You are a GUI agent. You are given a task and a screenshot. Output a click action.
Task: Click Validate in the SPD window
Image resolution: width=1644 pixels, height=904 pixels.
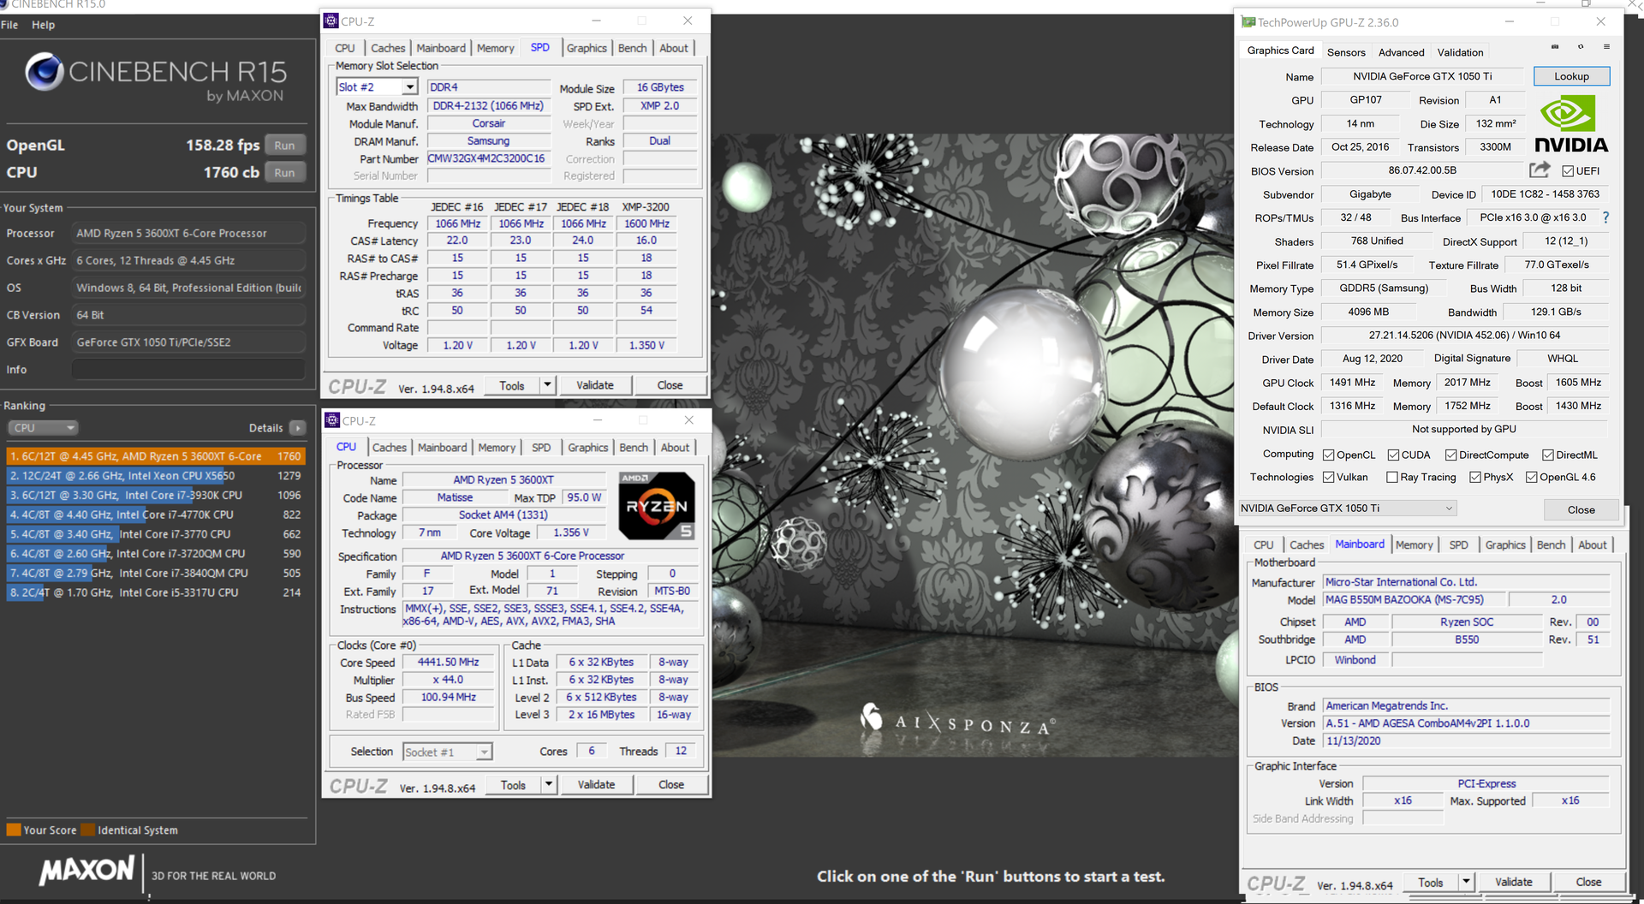coord(595,385)
